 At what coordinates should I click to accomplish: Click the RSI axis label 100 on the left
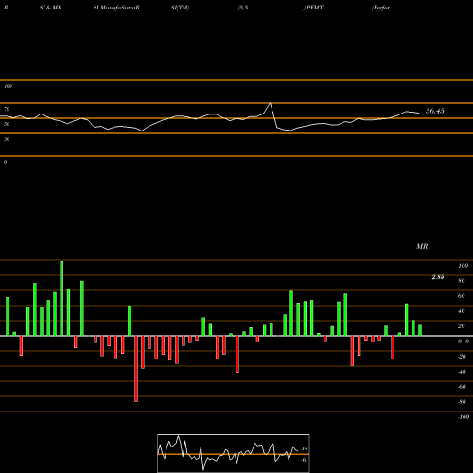[x=8, y=86]
